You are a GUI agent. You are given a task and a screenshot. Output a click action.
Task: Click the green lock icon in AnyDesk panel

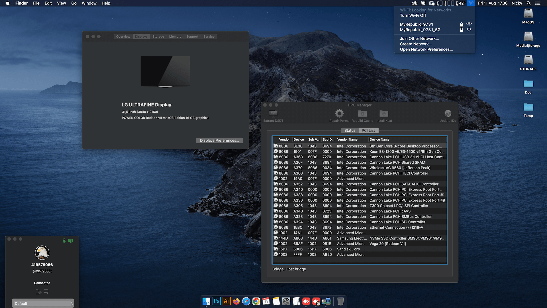[64, 241]
